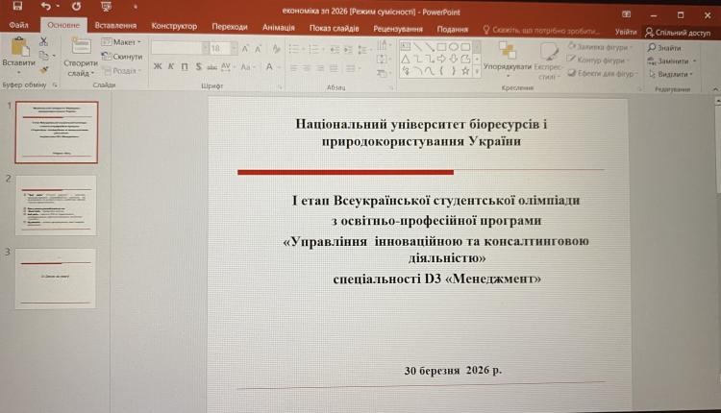
Task: Justify the text alignment
Action: click(334, 68)
